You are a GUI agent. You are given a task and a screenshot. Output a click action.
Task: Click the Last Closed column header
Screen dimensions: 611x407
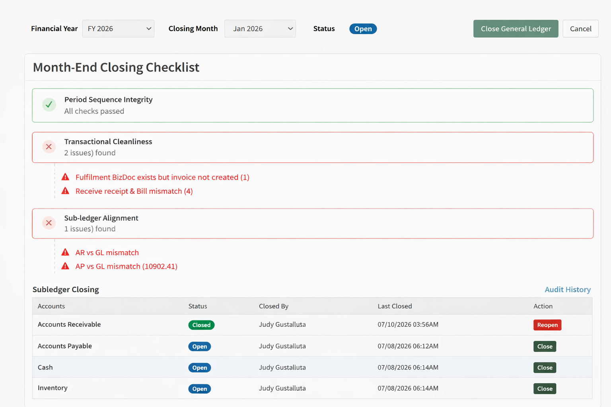pyautogui.click(x=395, y=306)
